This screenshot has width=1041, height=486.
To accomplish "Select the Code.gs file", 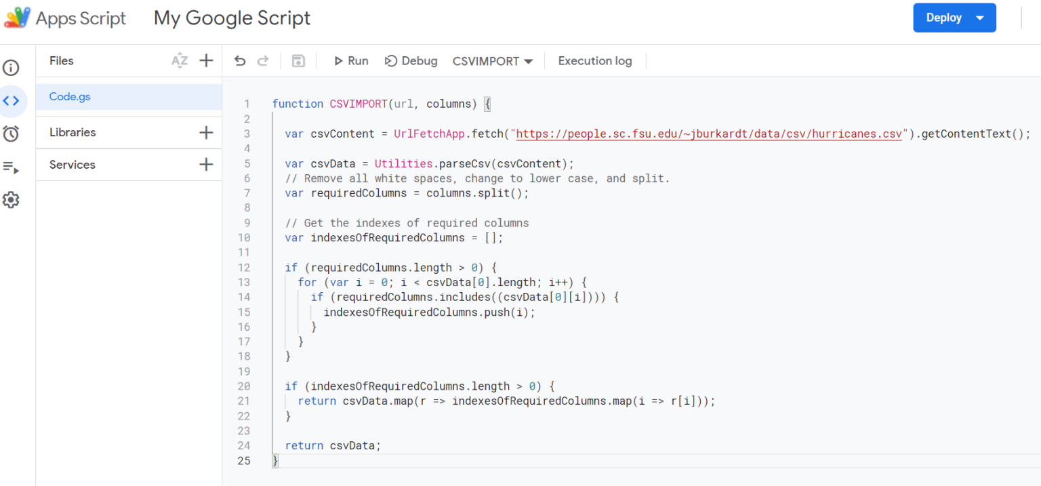I will click(x=68, y=96).
